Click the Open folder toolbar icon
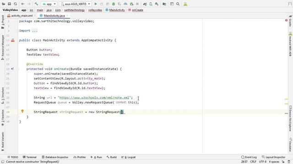 coord(3,4)
